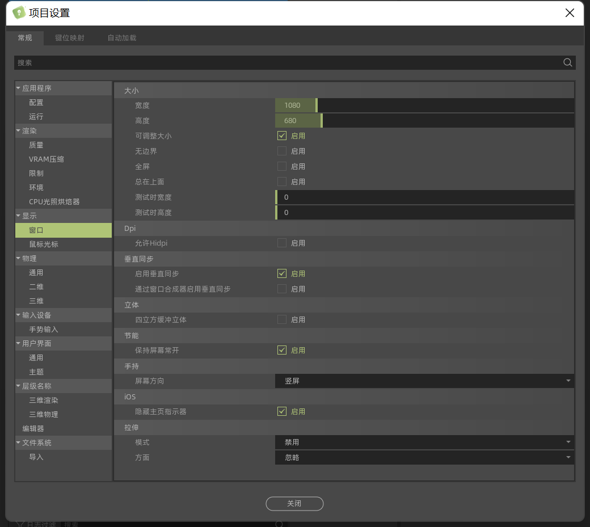Viewport: 590px width, 527px height.
Task: Click the 测试时宽度 value field
Action: pyautogui.click(x=424, y=197)
